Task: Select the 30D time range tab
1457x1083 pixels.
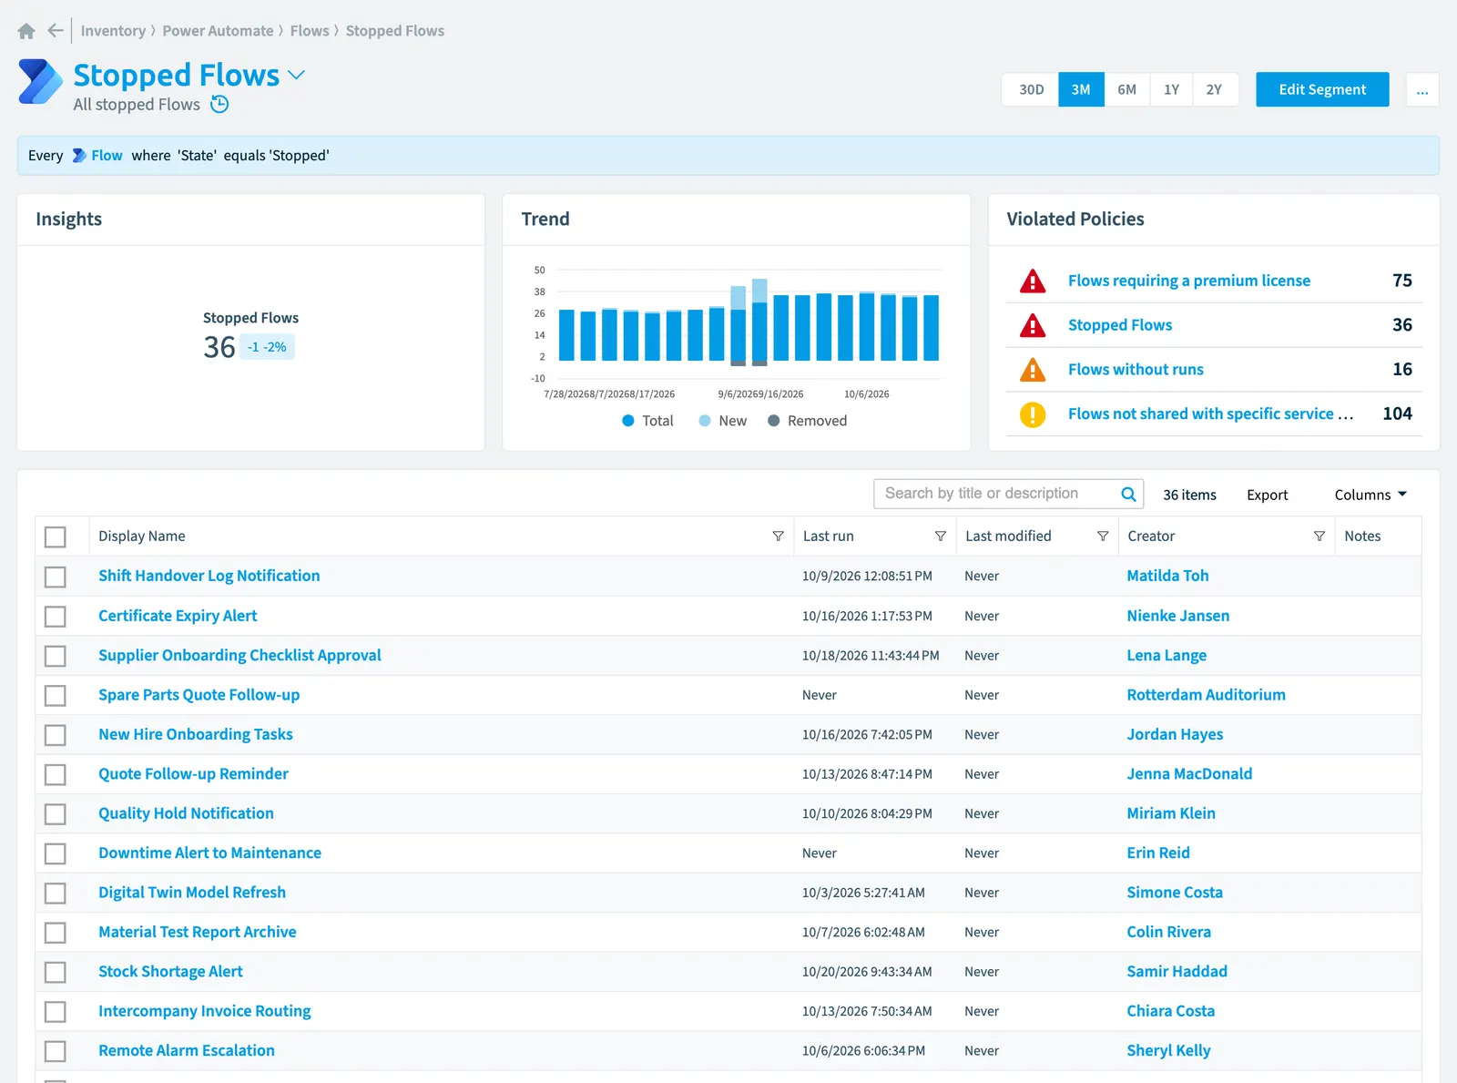Action: 1031,90
